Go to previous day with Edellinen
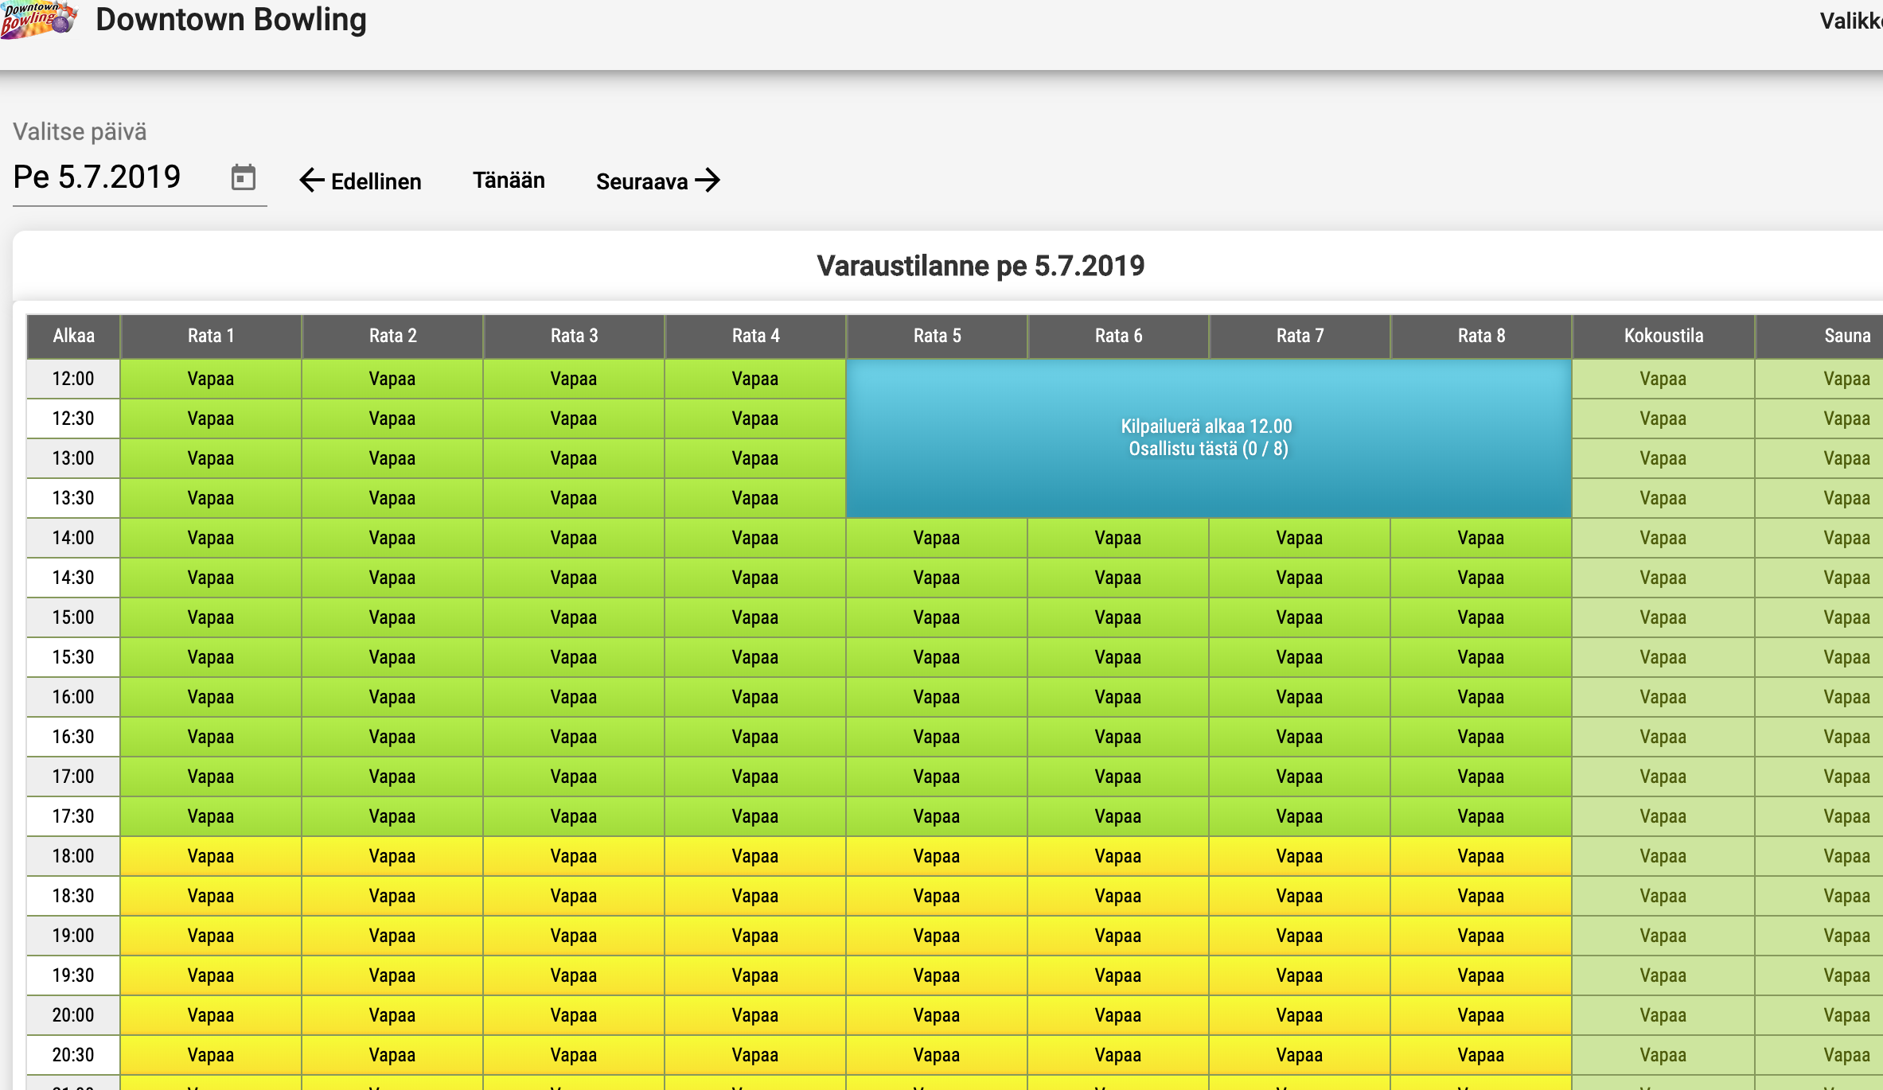This screenshot has height=1090, width=1883. pos(361,181)
